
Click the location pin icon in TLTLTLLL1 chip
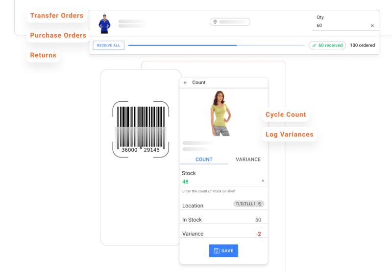260,204
